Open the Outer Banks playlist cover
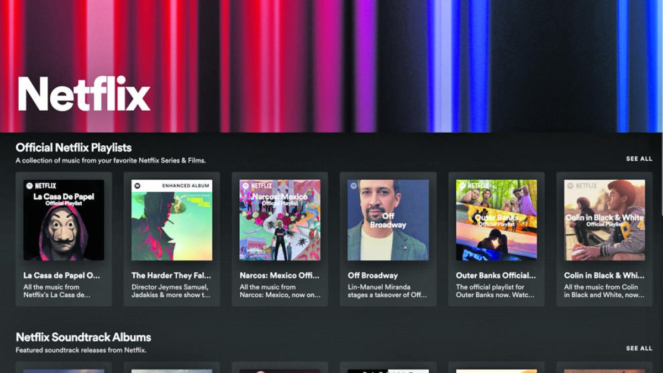663x373 pixels. [x=496, y=220]
